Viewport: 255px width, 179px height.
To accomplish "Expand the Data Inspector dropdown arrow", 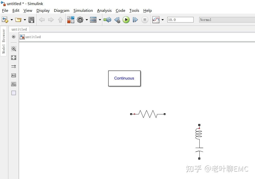I will pyautogui.click(x=163, y=20).
